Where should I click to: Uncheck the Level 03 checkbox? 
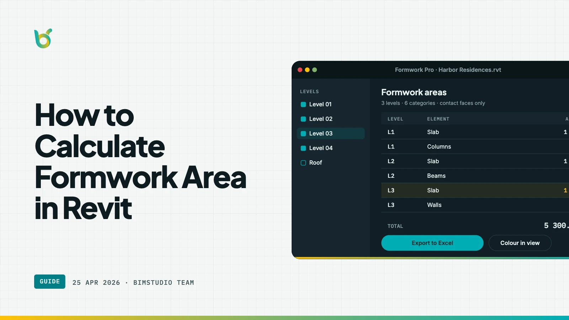pos(303,134)
